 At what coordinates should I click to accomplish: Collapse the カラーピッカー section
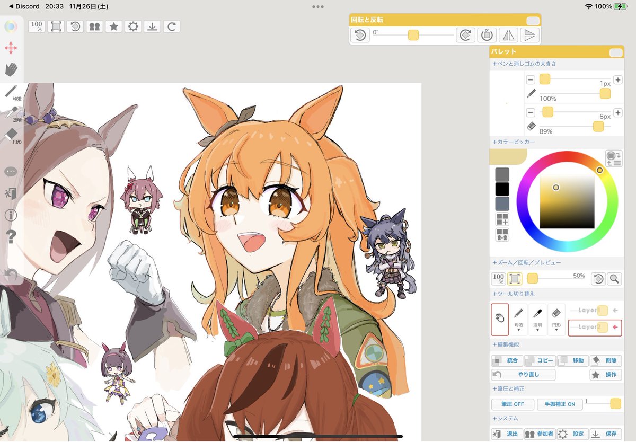point(514,142)
